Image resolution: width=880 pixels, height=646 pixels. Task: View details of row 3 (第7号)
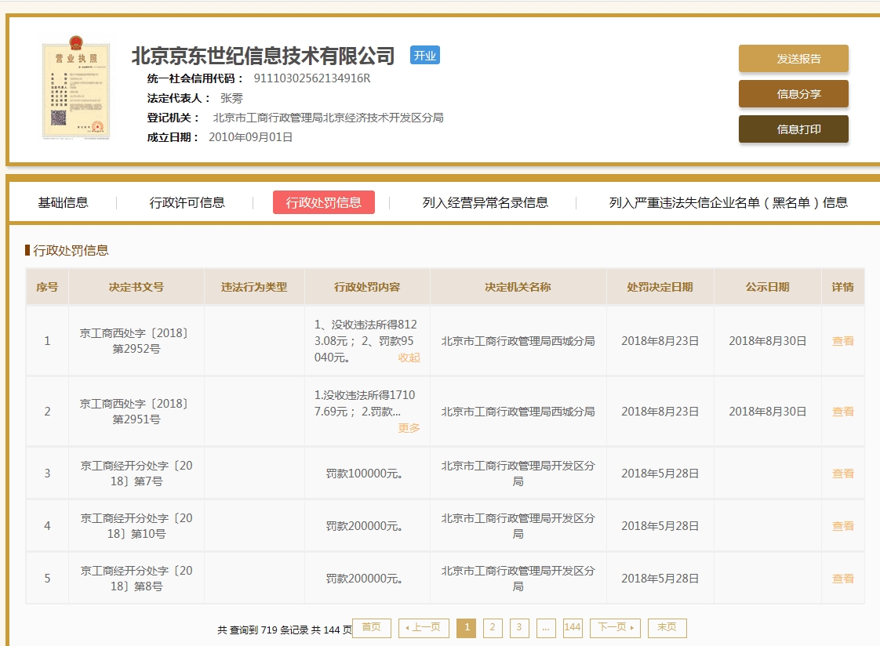(x=842, y=474)
